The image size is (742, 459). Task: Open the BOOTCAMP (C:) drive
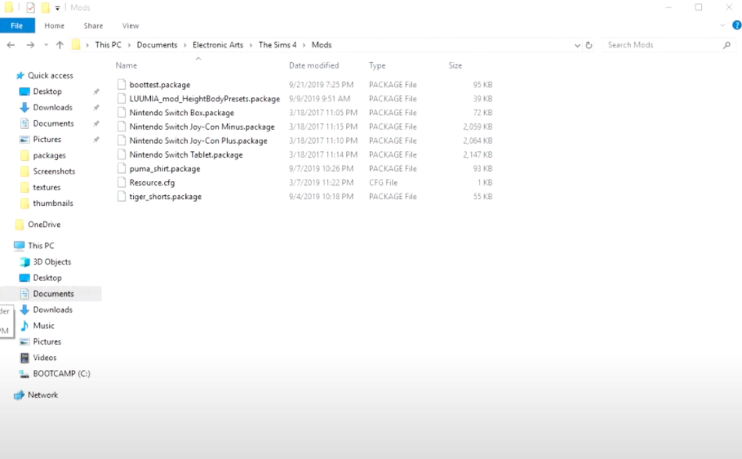coord(60,374)
